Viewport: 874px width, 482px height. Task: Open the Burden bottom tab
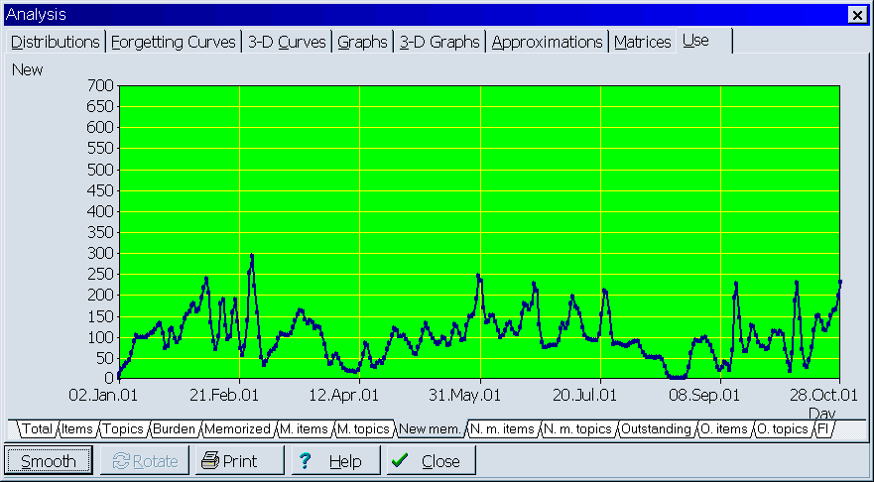[174, 429]
